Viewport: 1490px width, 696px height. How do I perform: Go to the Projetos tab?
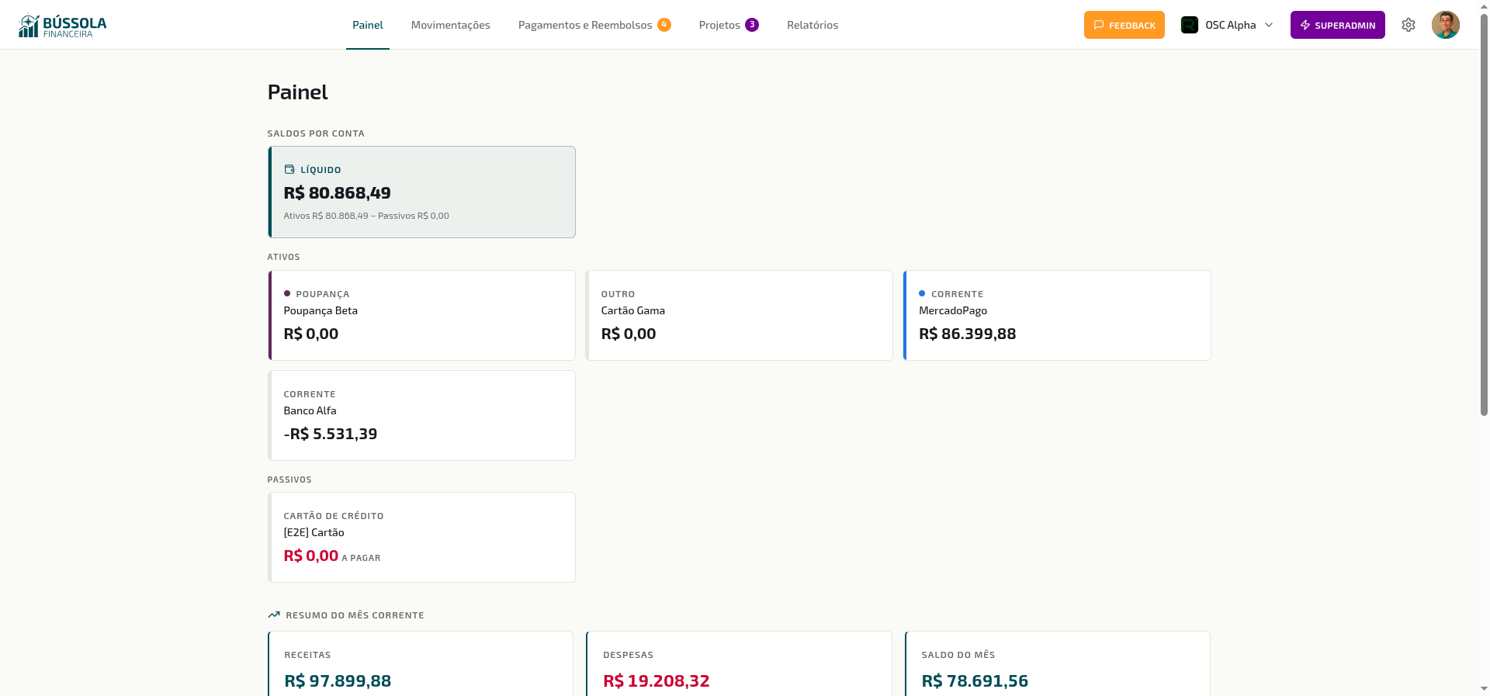729,25
